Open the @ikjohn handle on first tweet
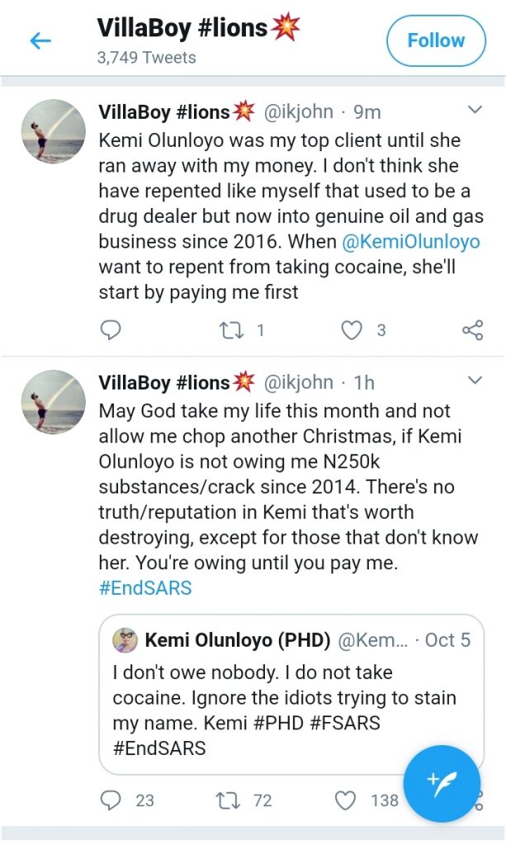The width and height of the screenshot is (506, 845). 298,111
